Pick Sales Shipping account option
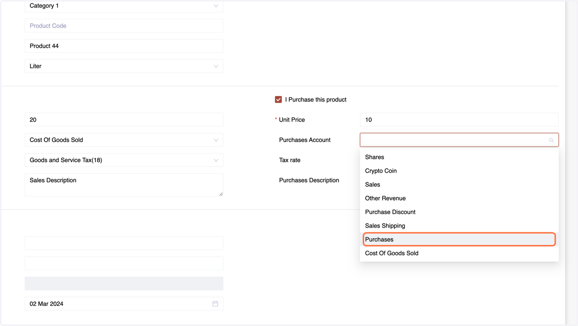The width and height of the screenshot is (578, 326). coord(459,226)
